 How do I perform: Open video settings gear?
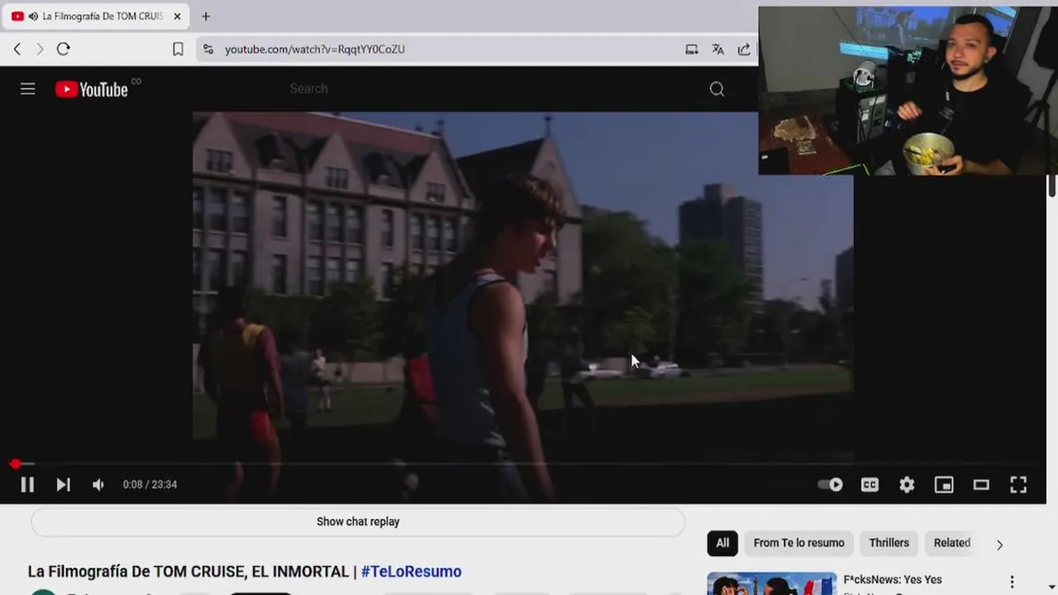[x=907, y=485]
